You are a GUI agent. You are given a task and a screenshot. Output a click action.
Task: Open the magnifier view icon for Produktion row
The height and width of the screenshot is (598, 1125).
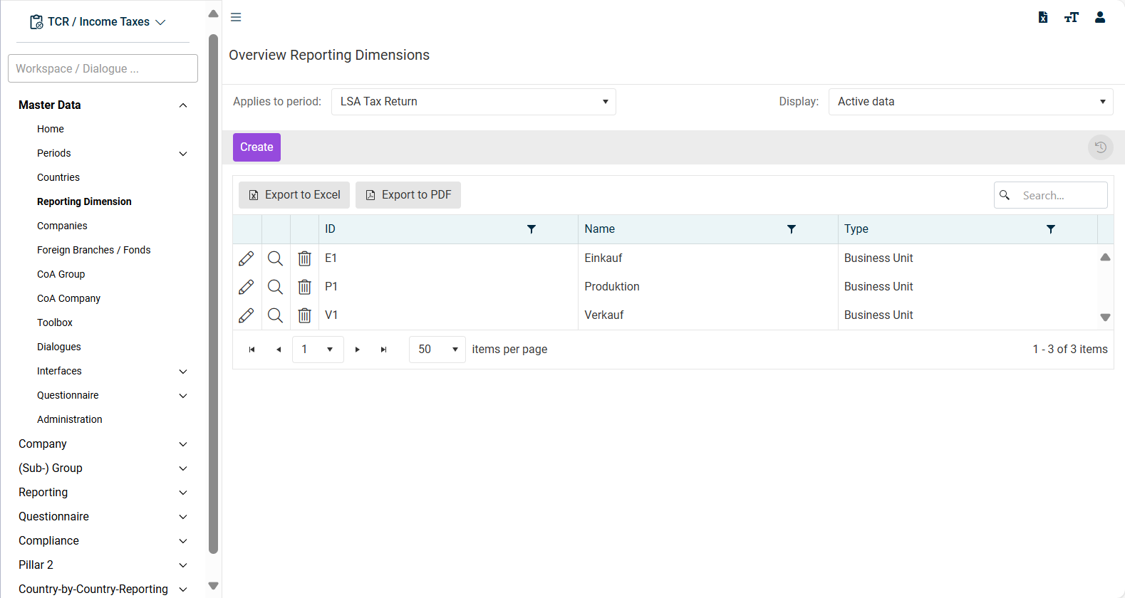tap(275, 287)
